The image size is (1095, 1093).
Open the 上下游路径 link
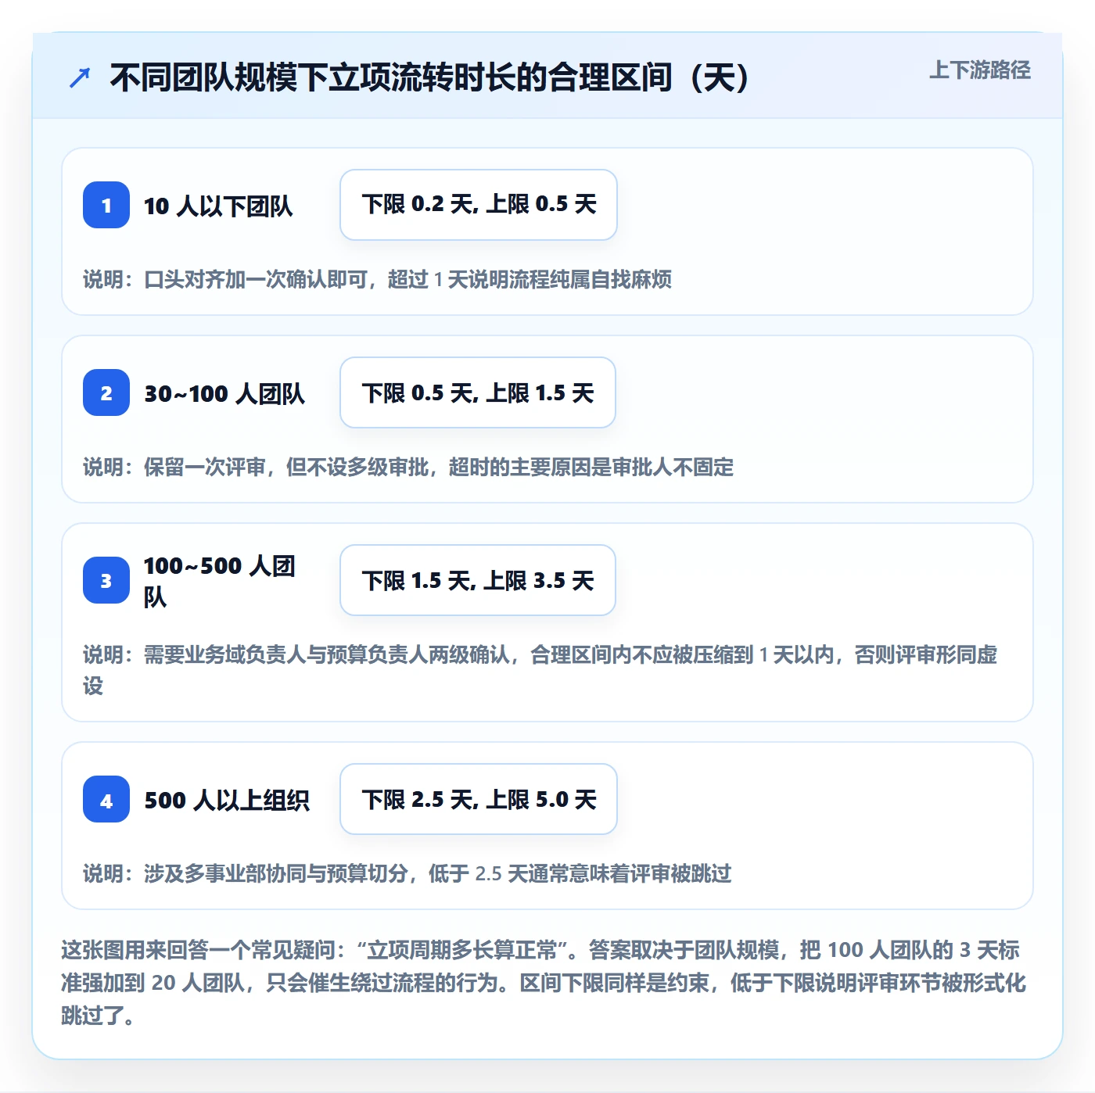coord(979,70)
